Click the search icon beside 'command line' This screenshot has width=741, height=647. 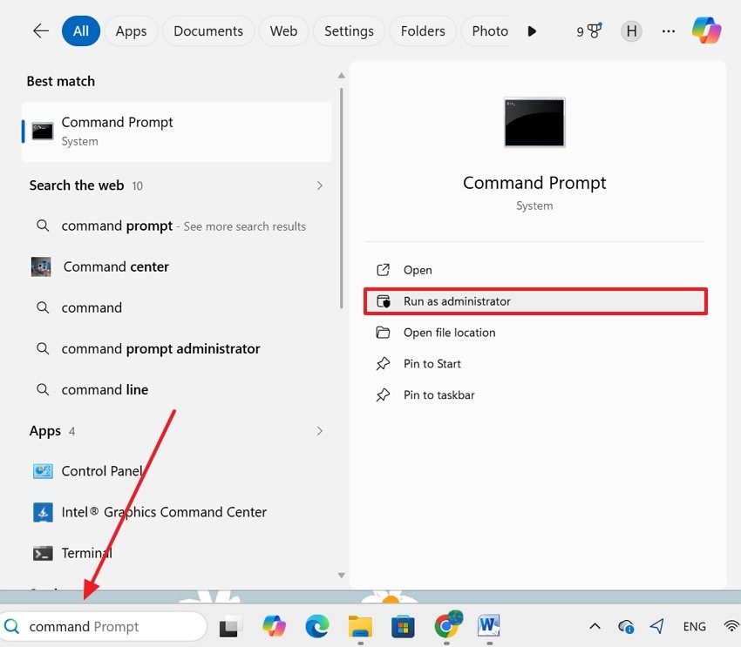(x=43, y=389)
